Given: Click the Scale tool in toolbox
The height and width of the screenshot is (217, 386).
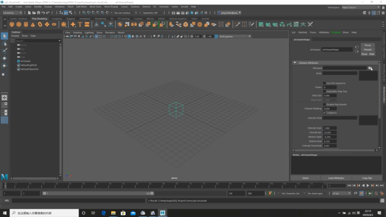Looking at the screenshot, I should (4, 73).
